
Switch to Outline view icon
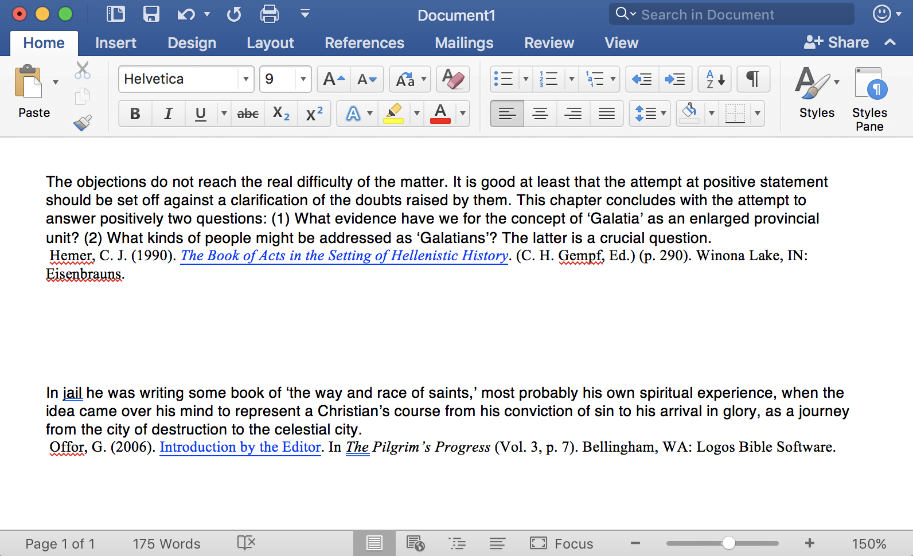457,543
